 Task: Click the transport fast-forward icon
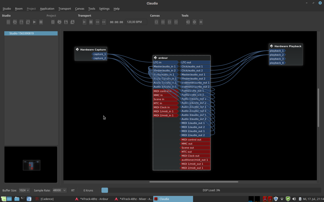[104, 22]
